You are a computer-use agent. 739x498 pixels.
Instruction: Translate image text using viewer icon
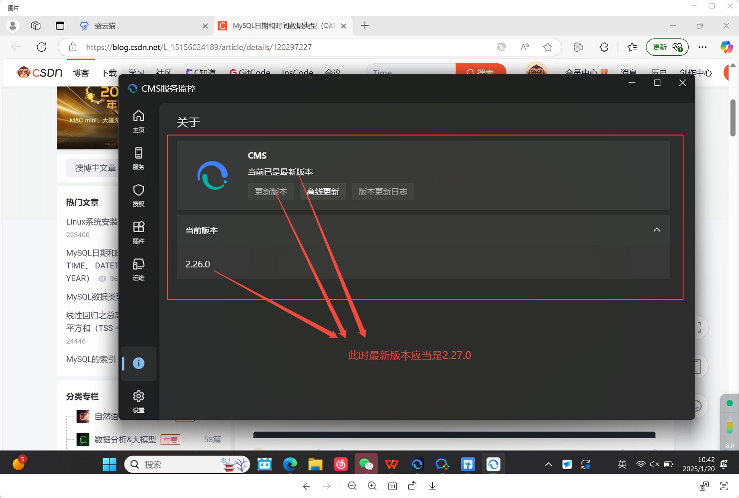pyautogui.click(x=704, y=486)
